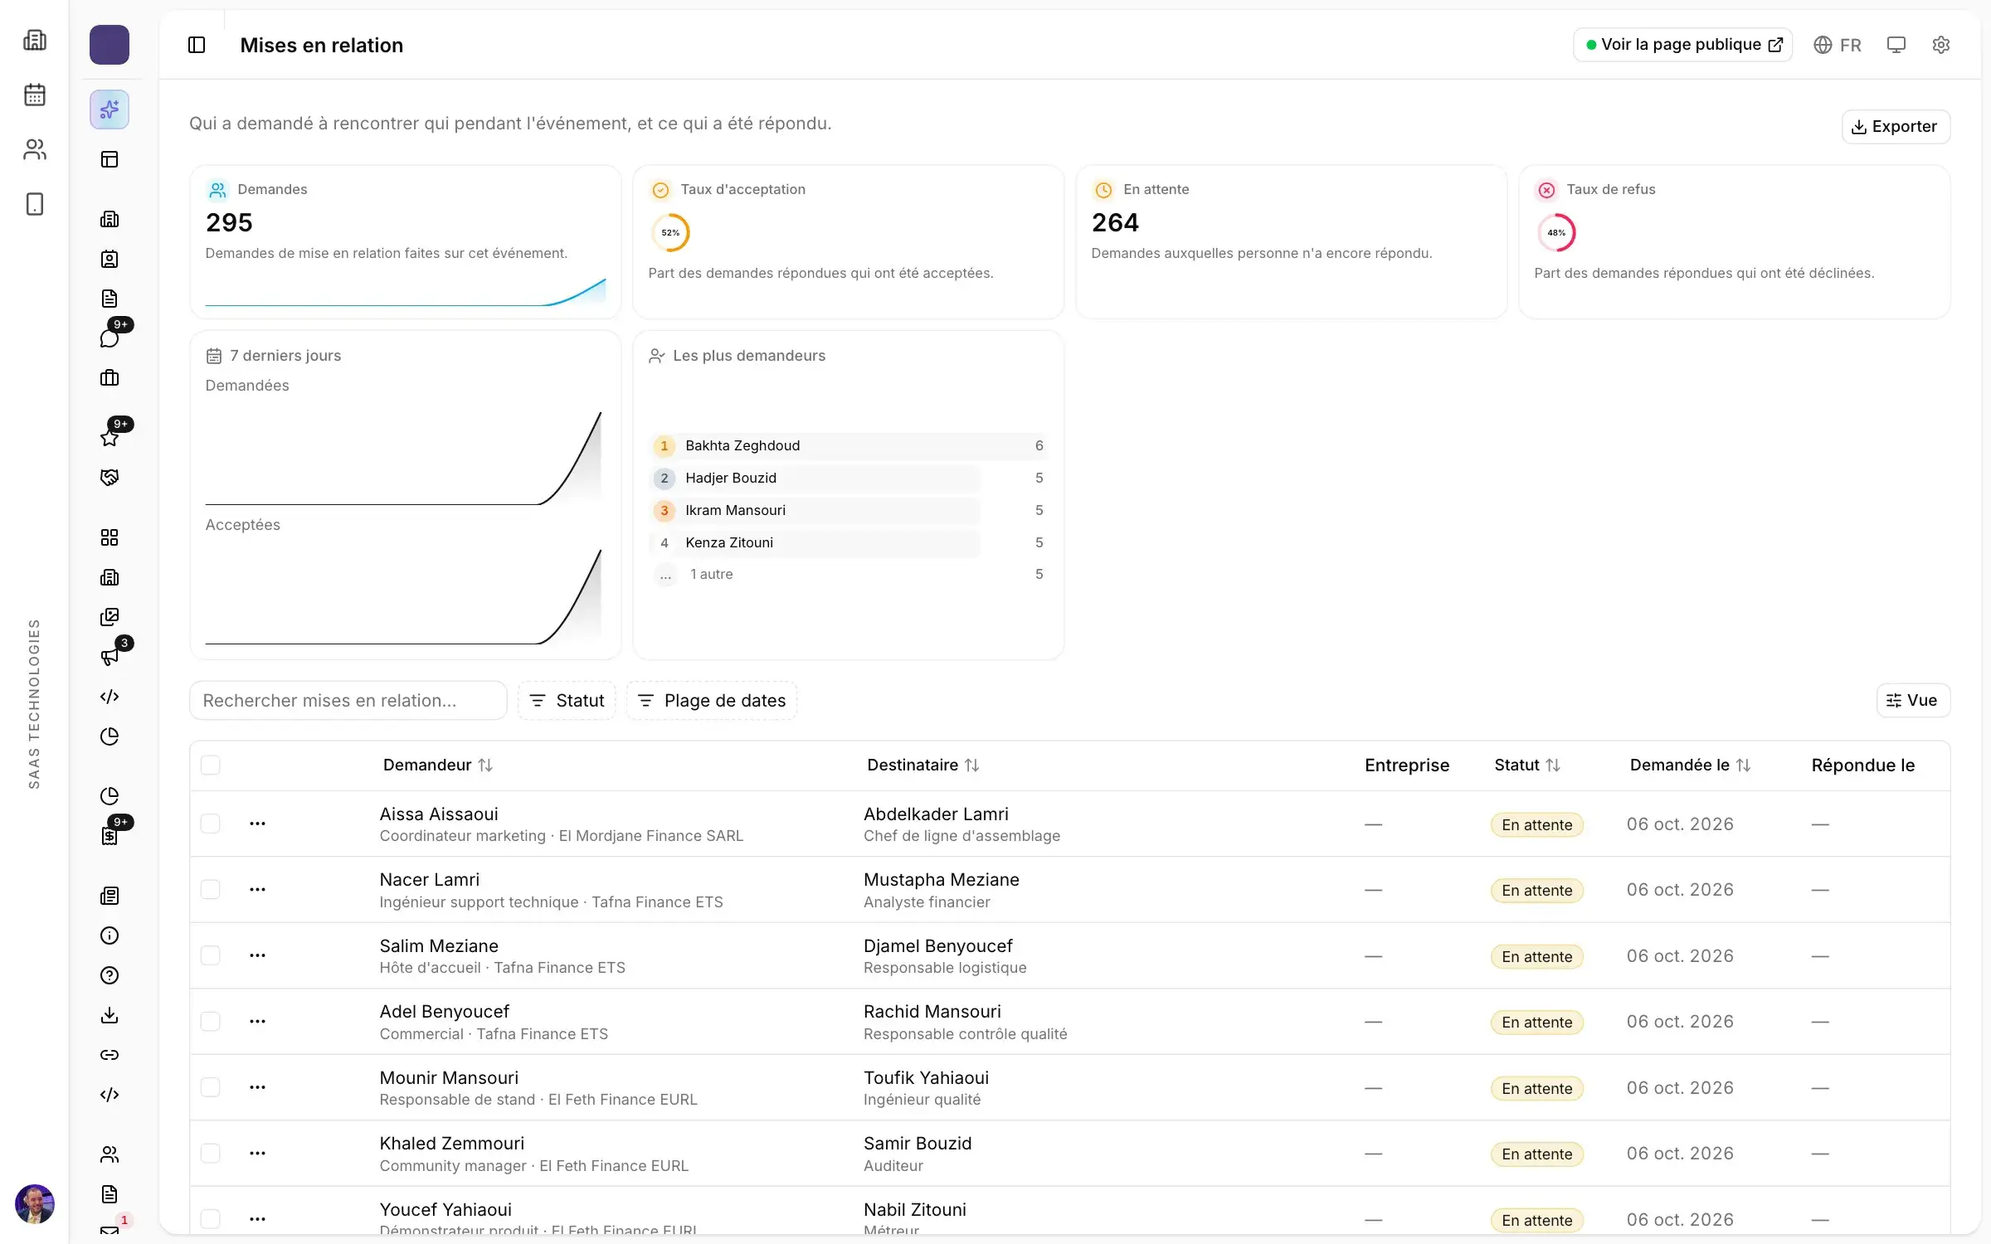Click the monitor display icon
1991x1244 pixels.
(1896, 45)
